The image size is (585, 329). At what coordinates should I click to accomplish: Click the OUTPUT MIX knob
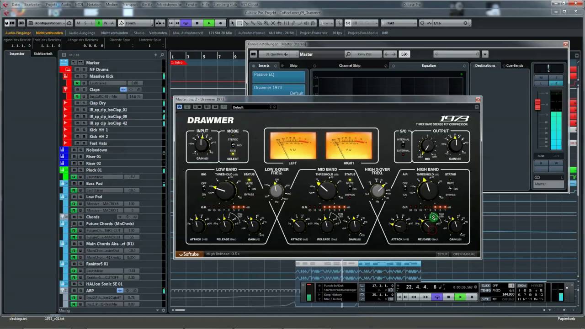point(427,146)
